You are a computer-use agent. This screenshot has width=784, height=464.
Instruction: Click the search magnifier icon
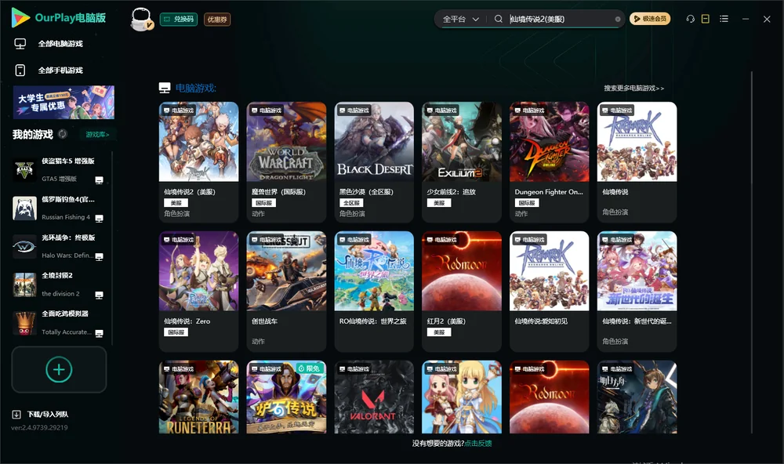tap(499, 19)
